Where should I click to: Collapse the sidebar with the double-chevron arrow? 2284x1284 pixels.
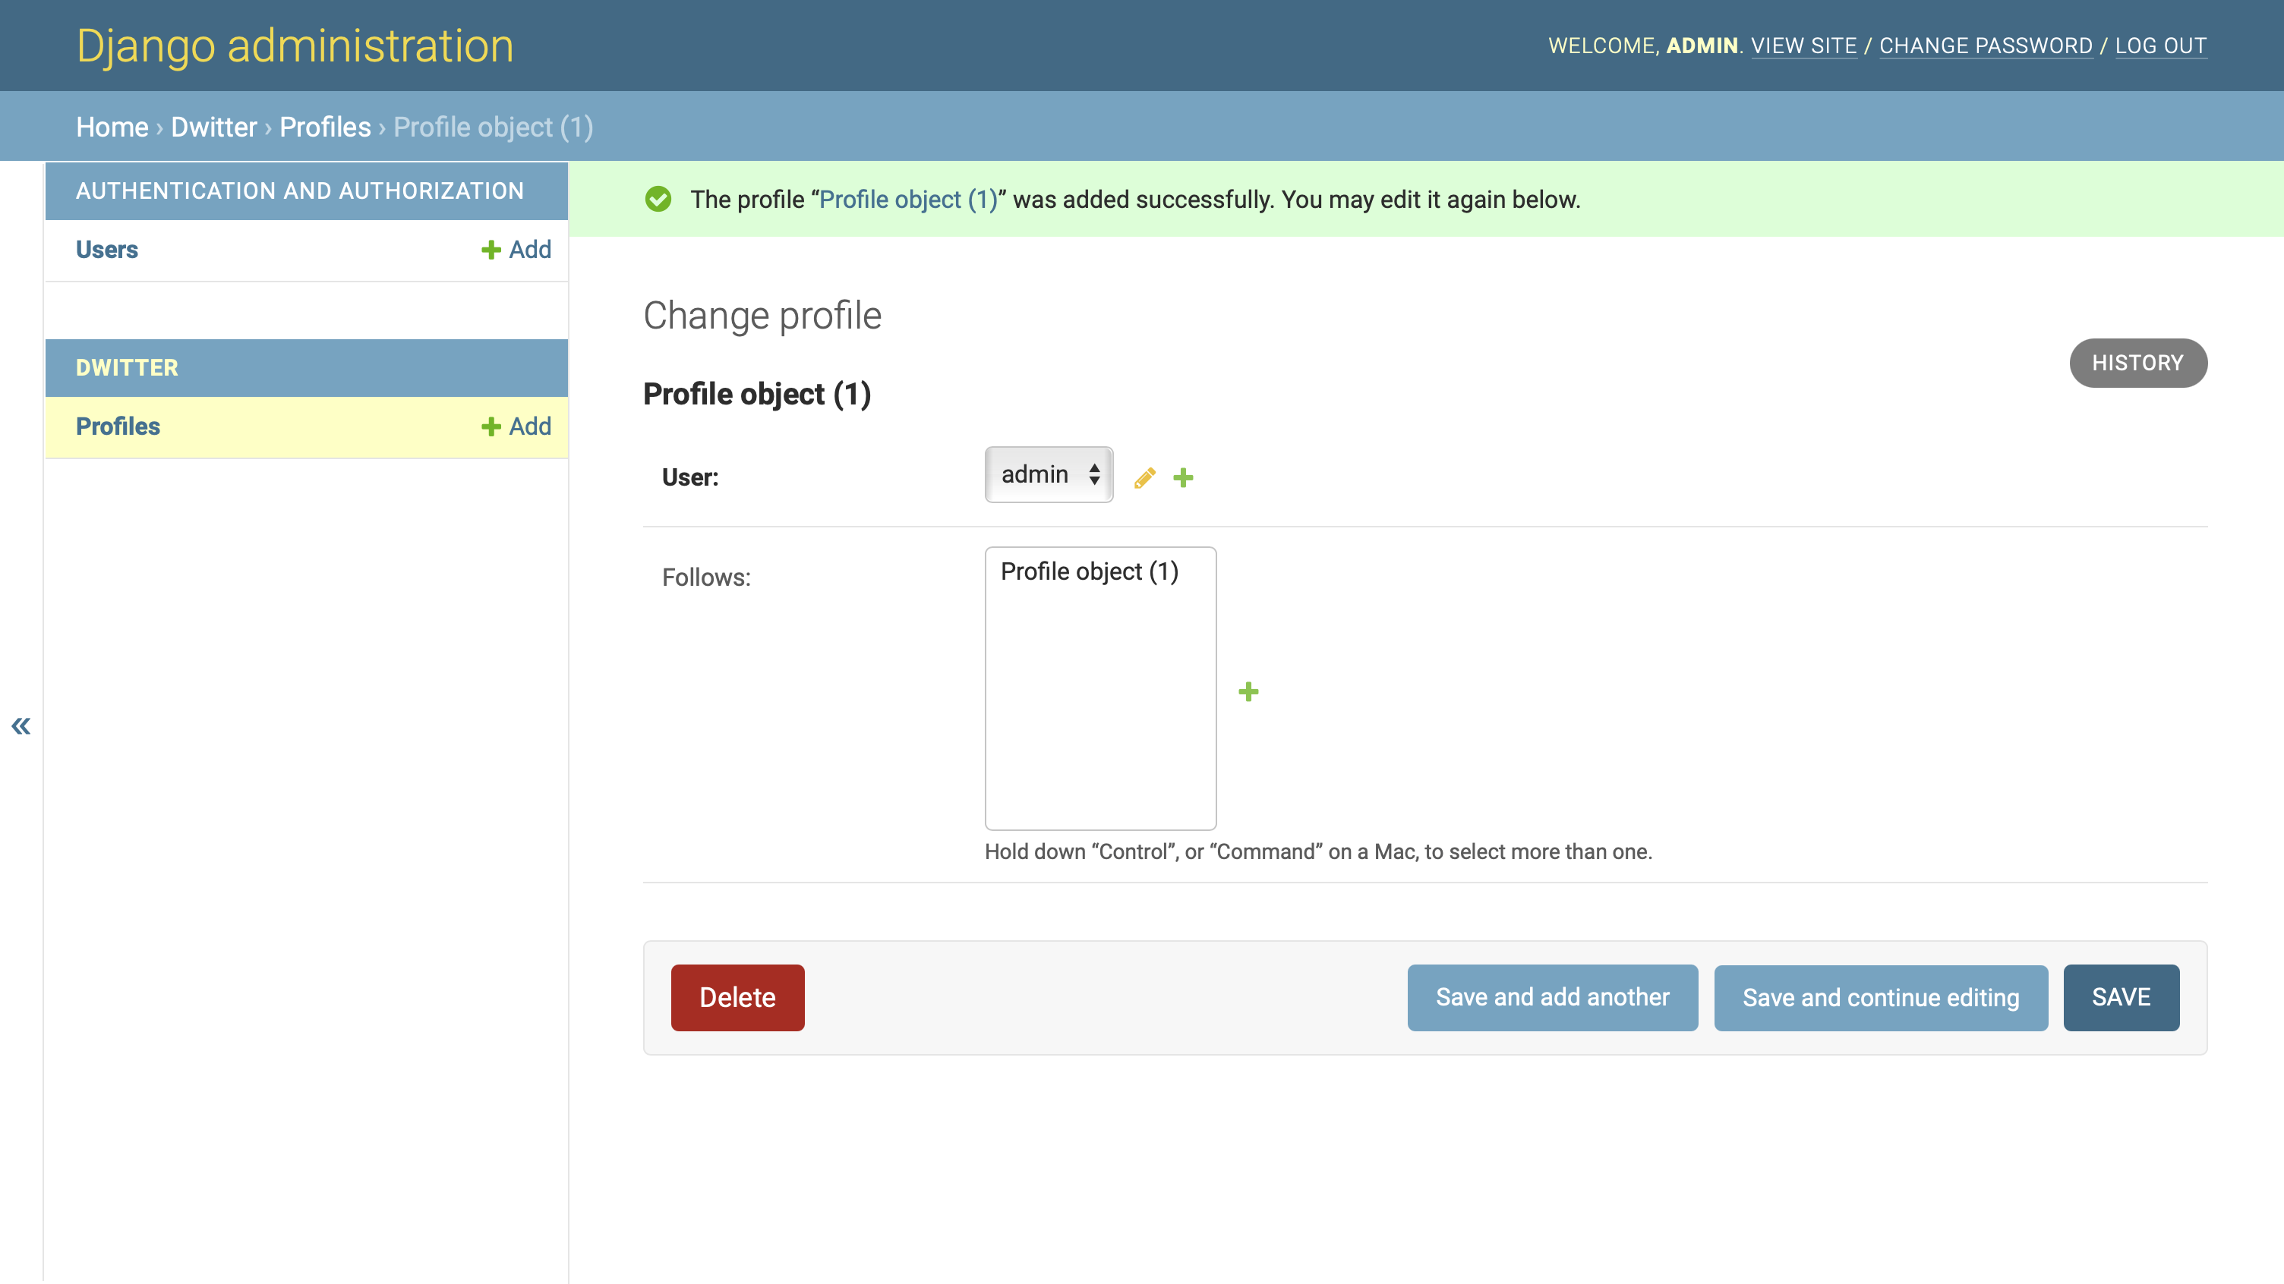(x=21, y=725)
